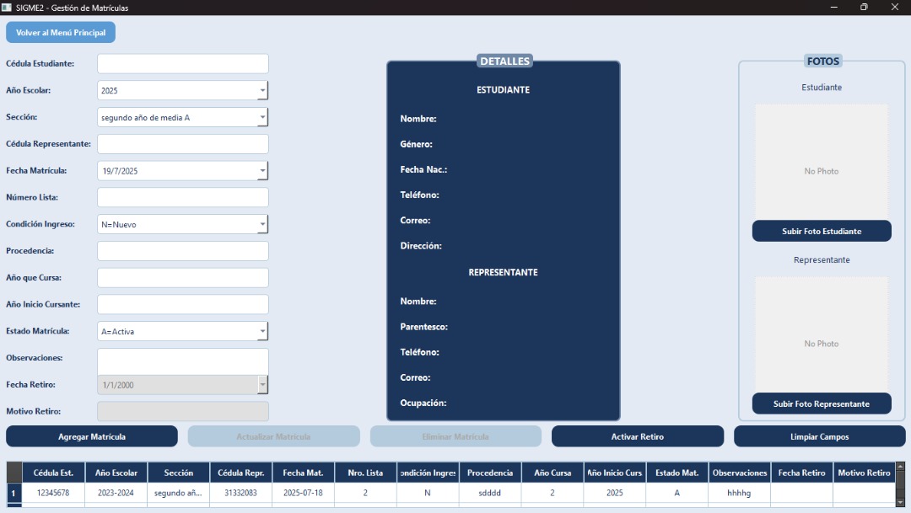Image resolution: width=911 pixels, height=513 pixels.
Task: Click the SIGME2 app icon in title bar
Action: pos(7,8)
